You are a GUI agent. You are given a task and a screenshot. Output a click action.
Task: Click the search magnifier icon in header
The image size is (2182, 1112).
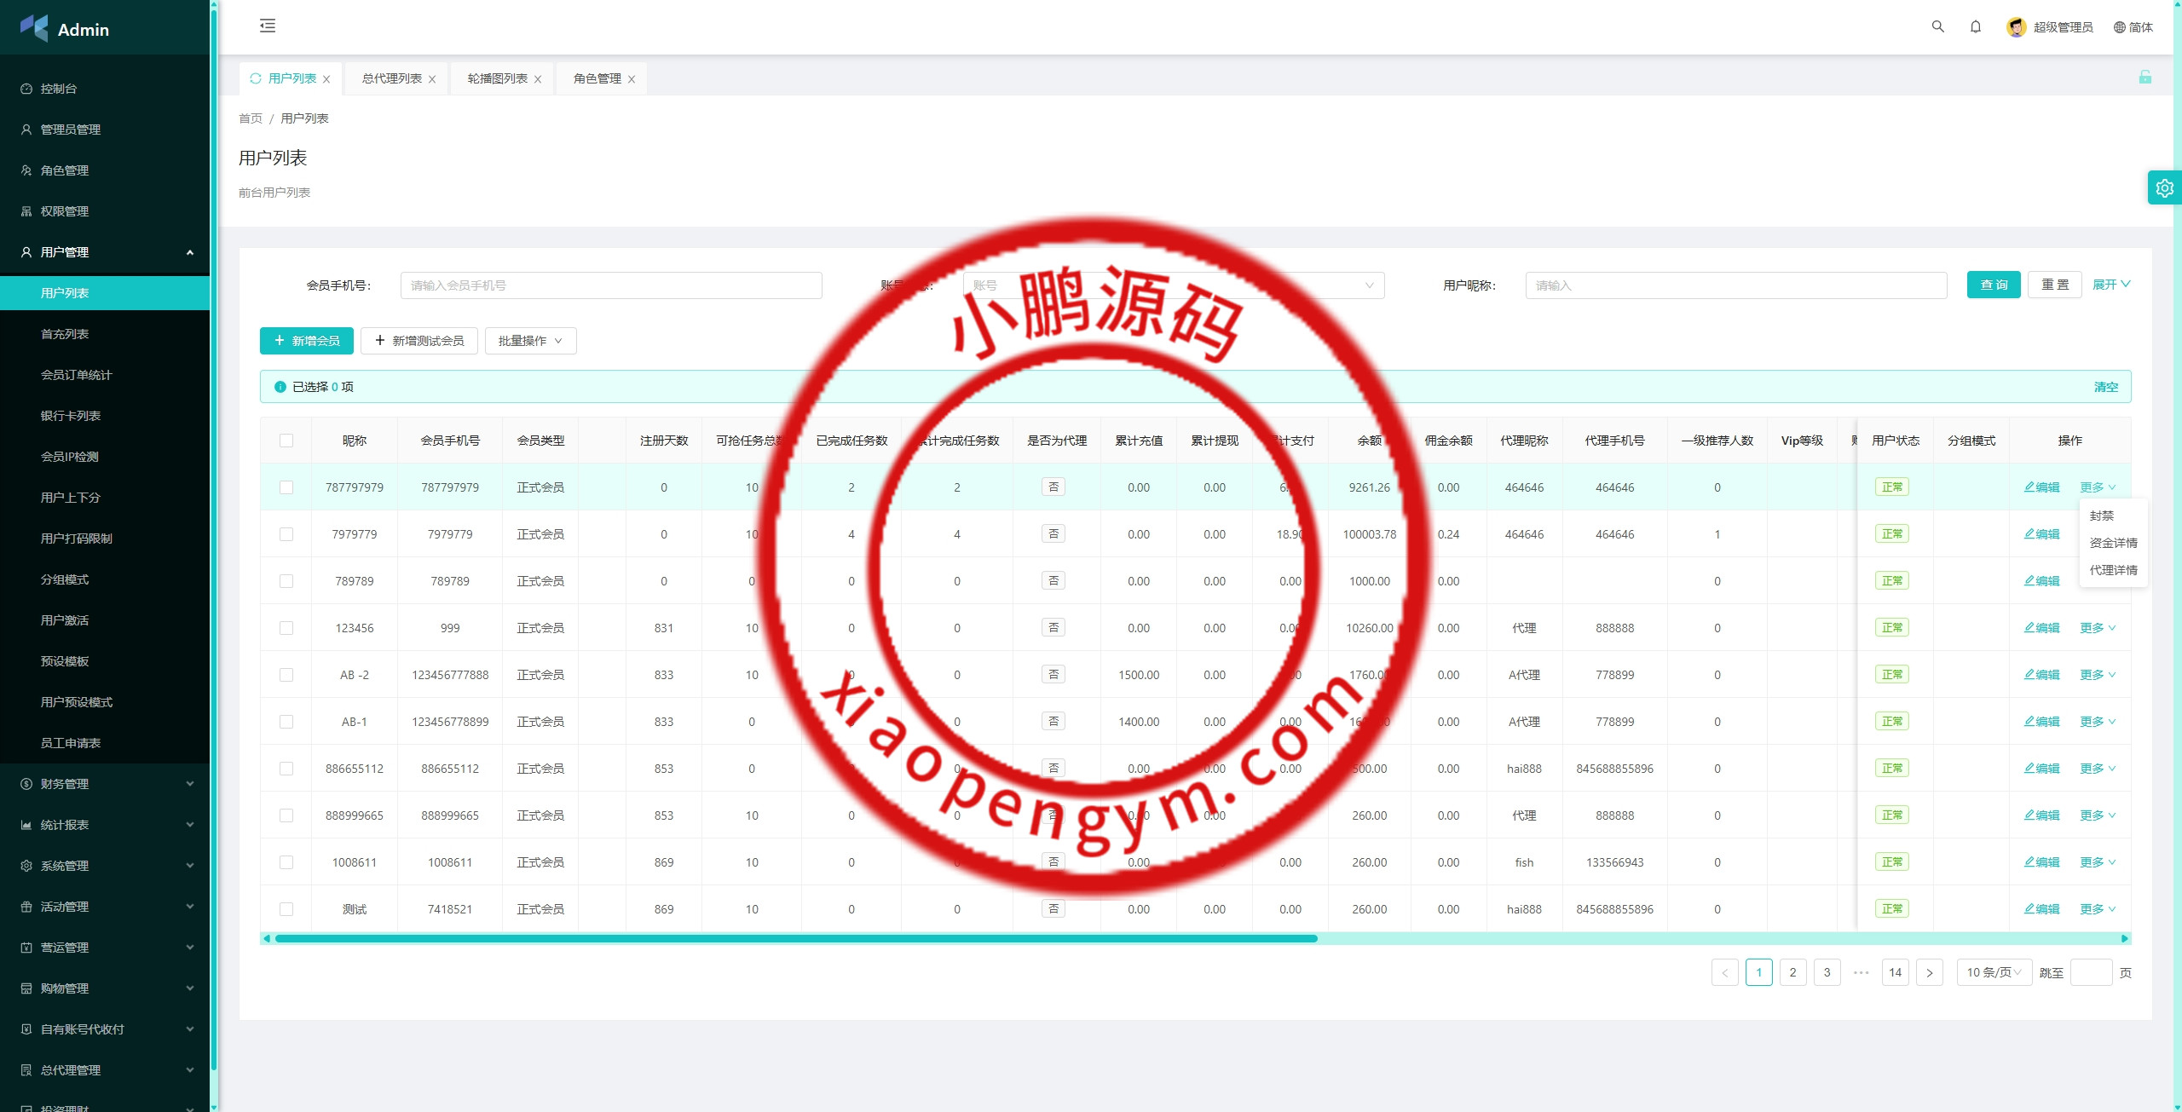click(x=1937, y=26)
